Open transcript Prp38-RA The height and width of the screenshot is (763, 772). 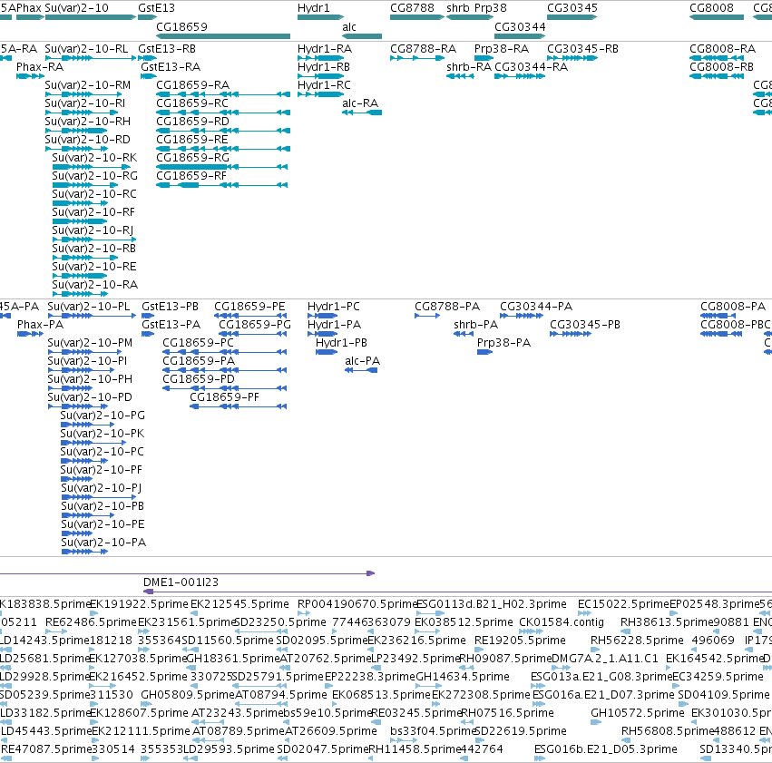[484, 58]
